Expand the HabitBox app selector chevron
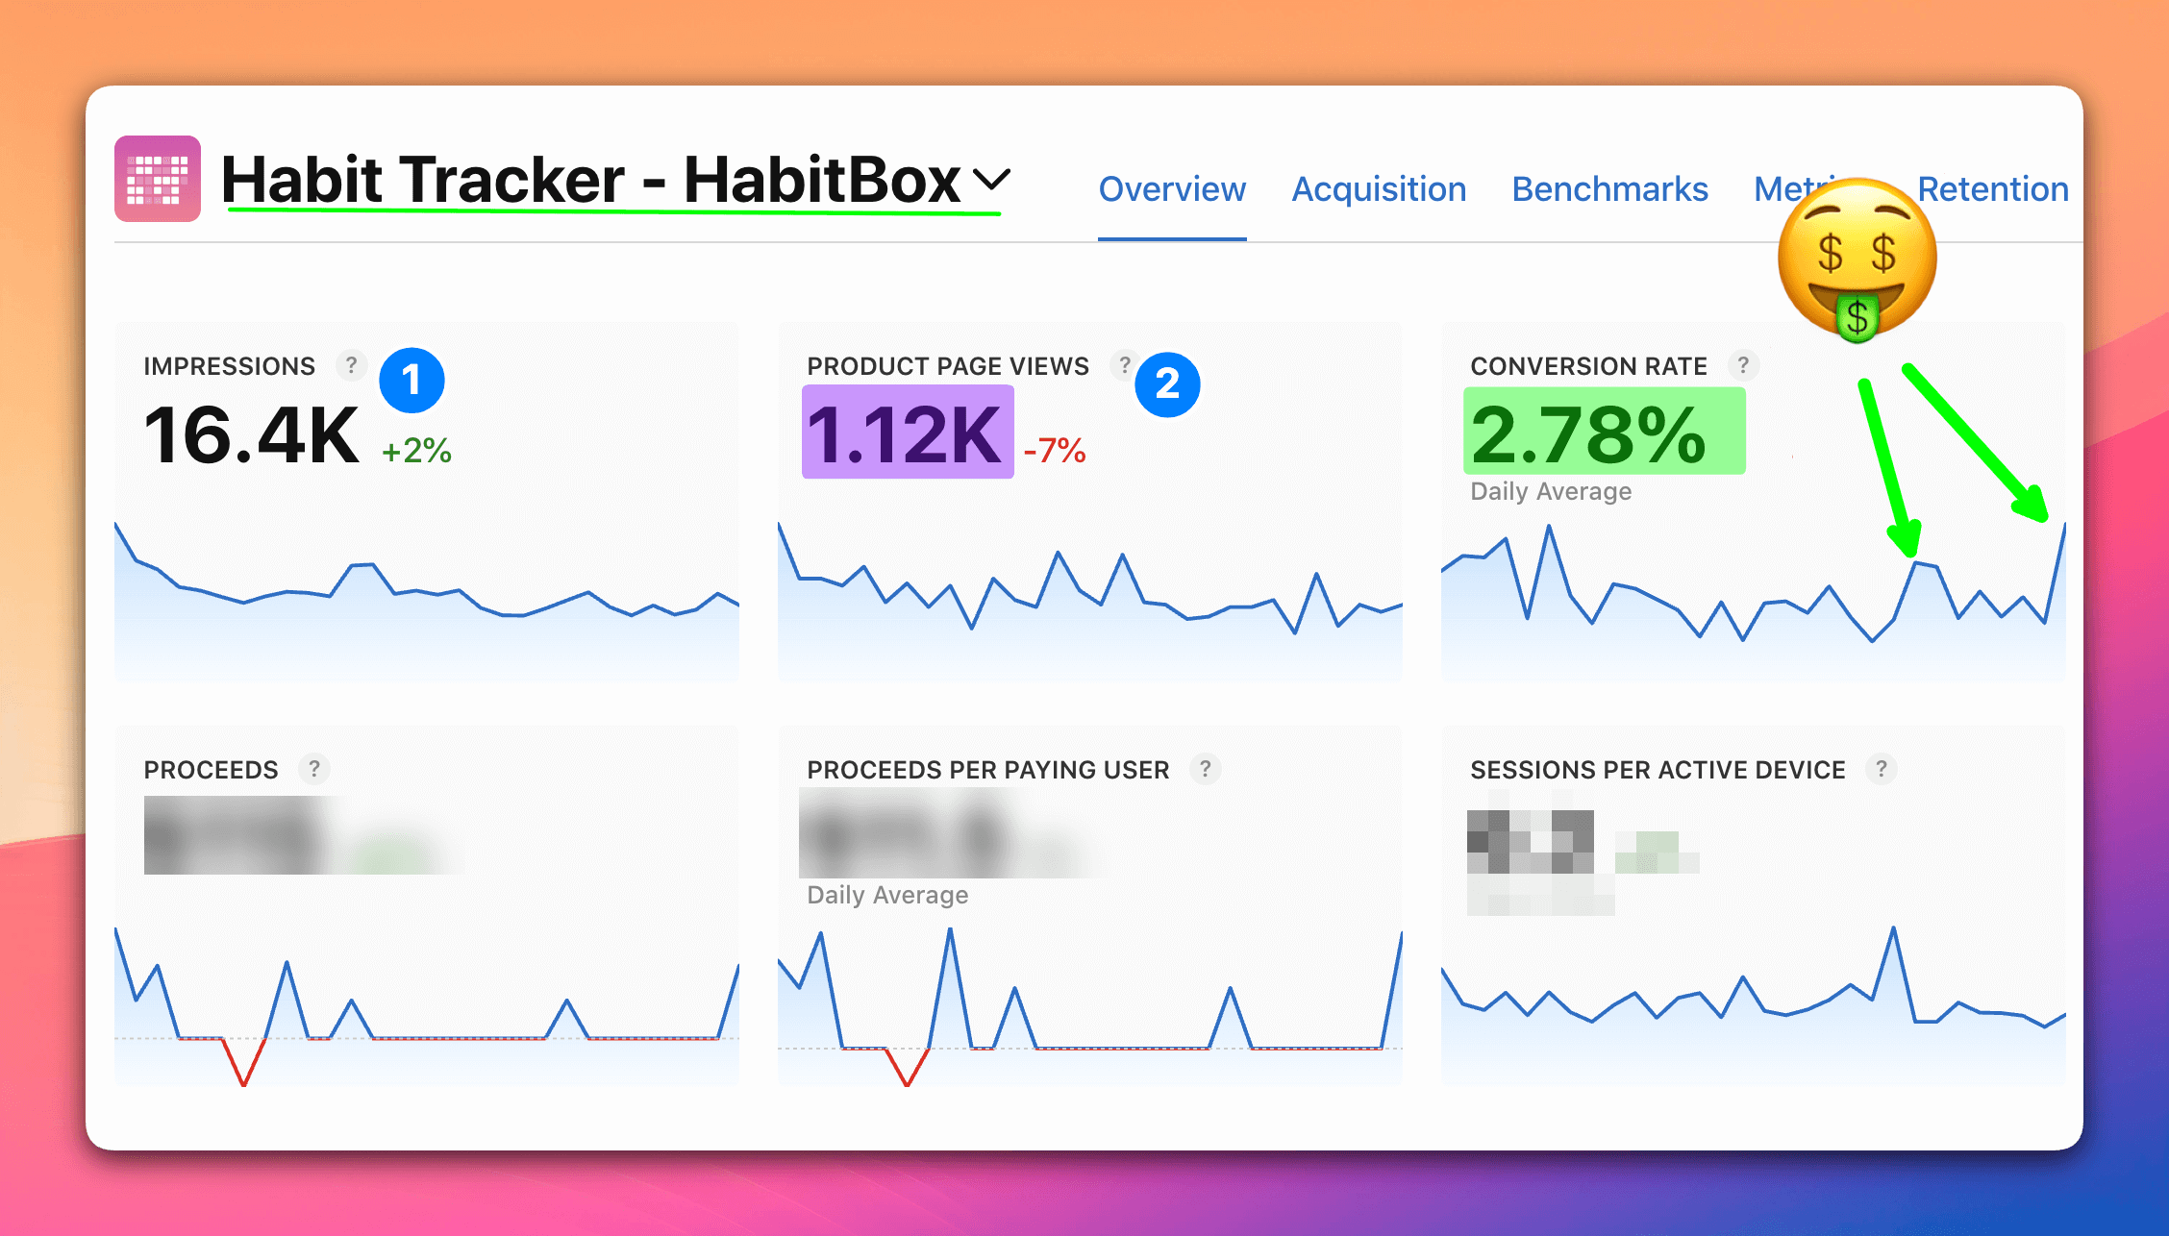Image resolution: width=2169 pixels, height=1236 pixels. tap(991, 179)
